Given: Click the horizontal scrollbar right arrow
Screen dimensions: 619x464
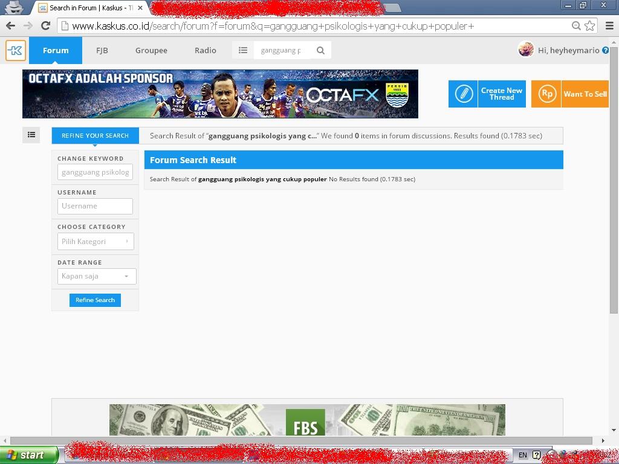Looking at the screenshot, I should pyautogui.click(x=603, y=440).
